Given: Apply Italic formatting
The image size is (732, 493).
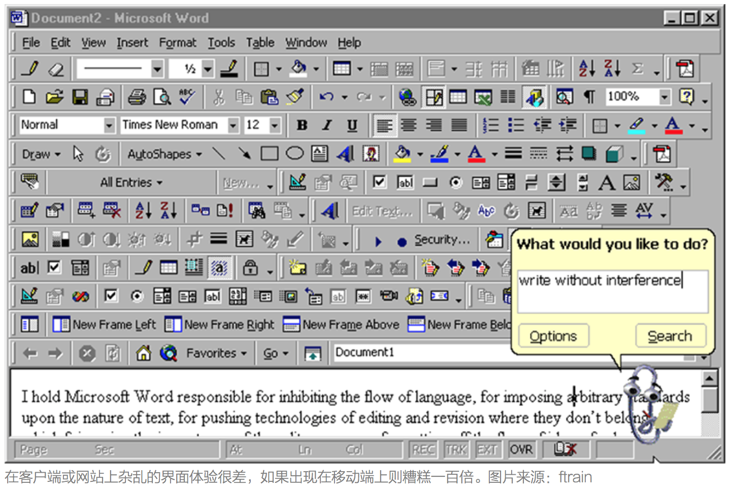Looking at the screenshot, I should coord(327,125).
